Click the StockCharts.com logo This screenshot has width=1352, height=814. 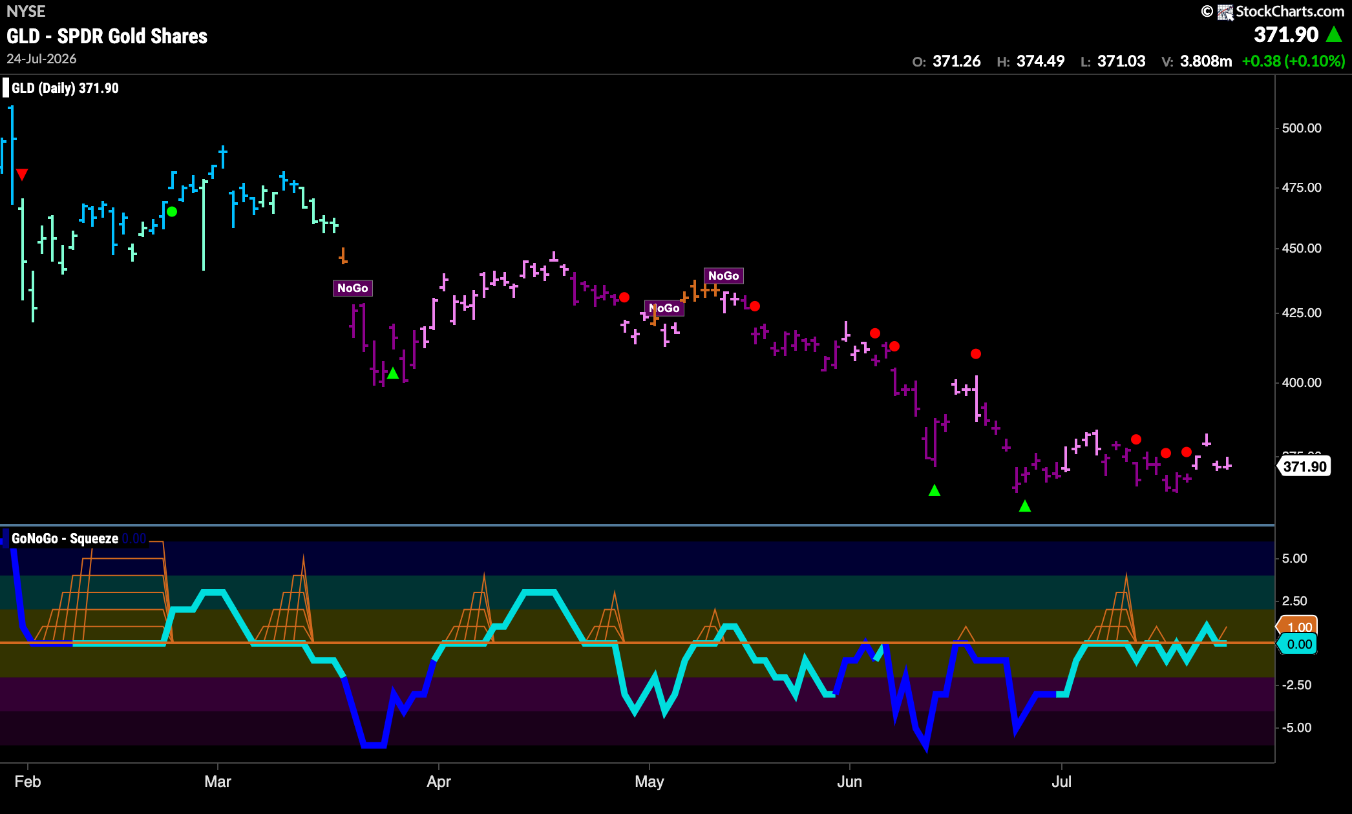[x=1273, y=11]
